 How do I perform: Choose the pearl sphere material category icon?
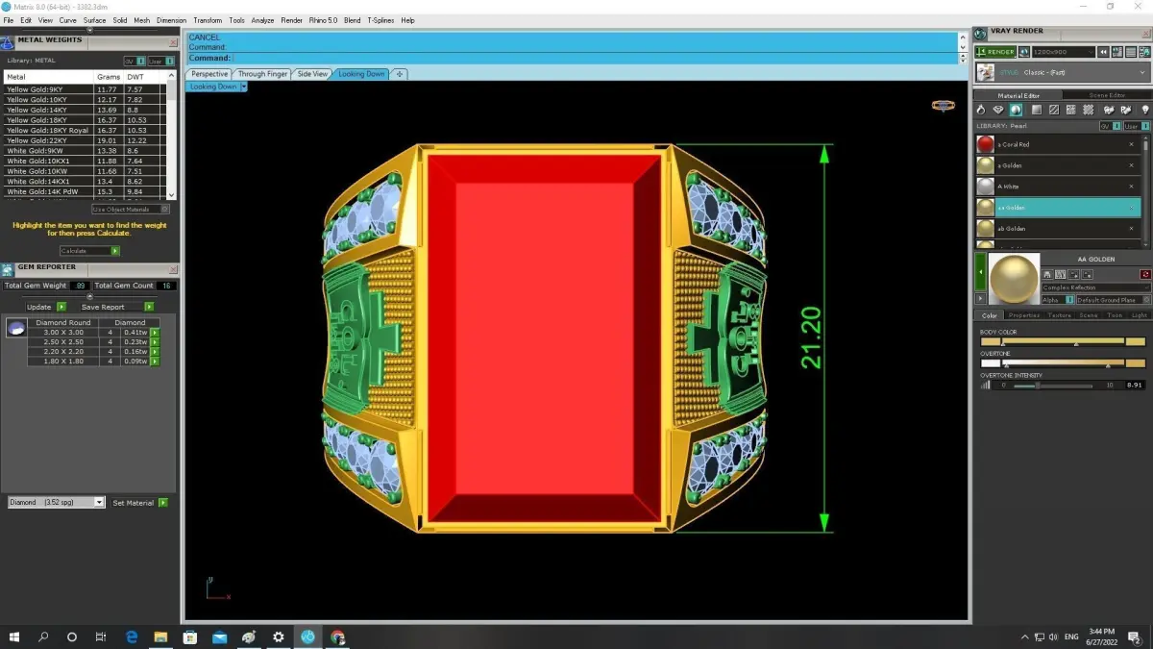[1016, 110]
